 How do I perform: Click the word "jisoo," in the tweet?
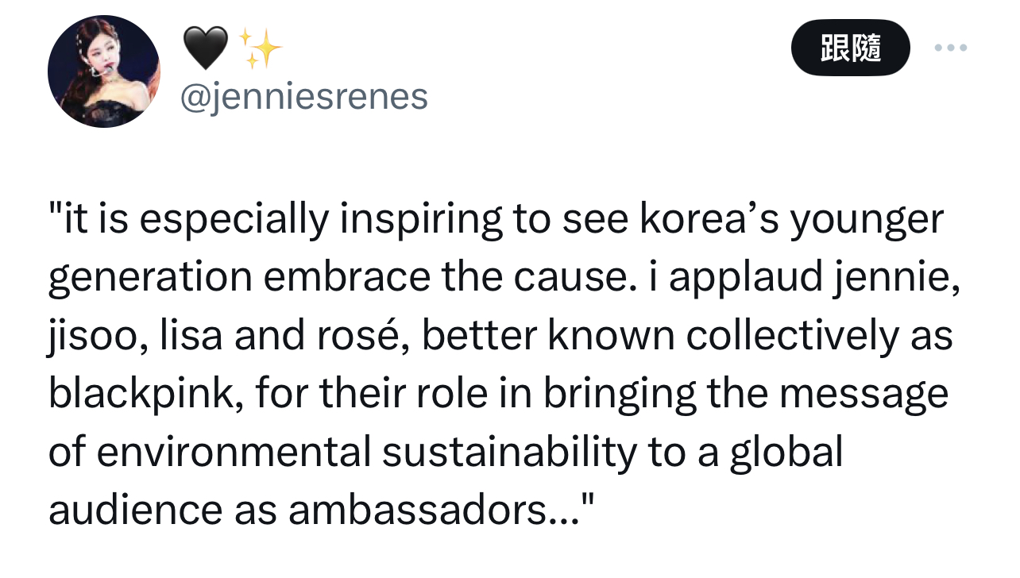[97, 336]
